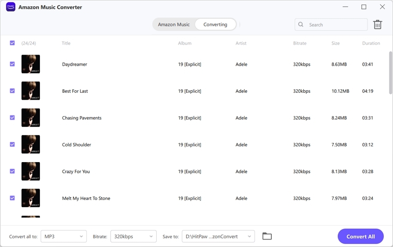Image resolution: width=393 pixels, height=247 pixels.
Task: Click into the Search field
Action: (x=331, y=24)
